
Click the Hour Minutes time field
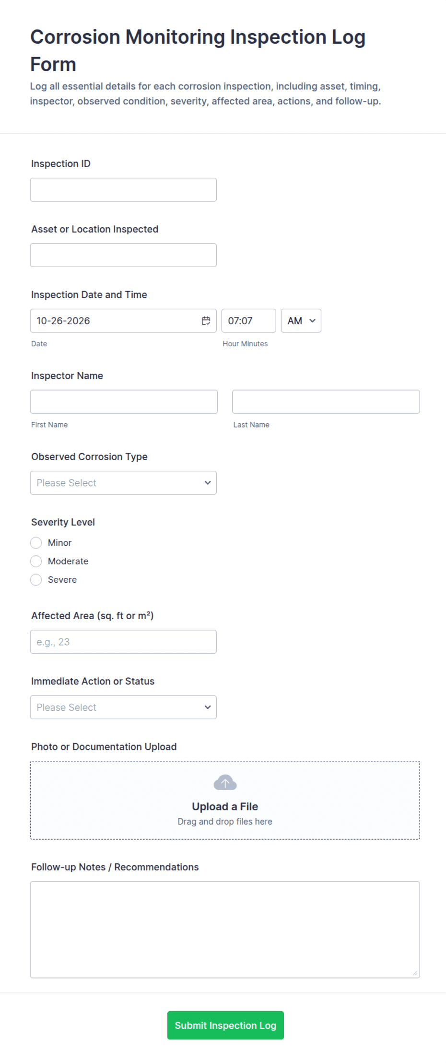pyautogui.click(x=249, y=321)
